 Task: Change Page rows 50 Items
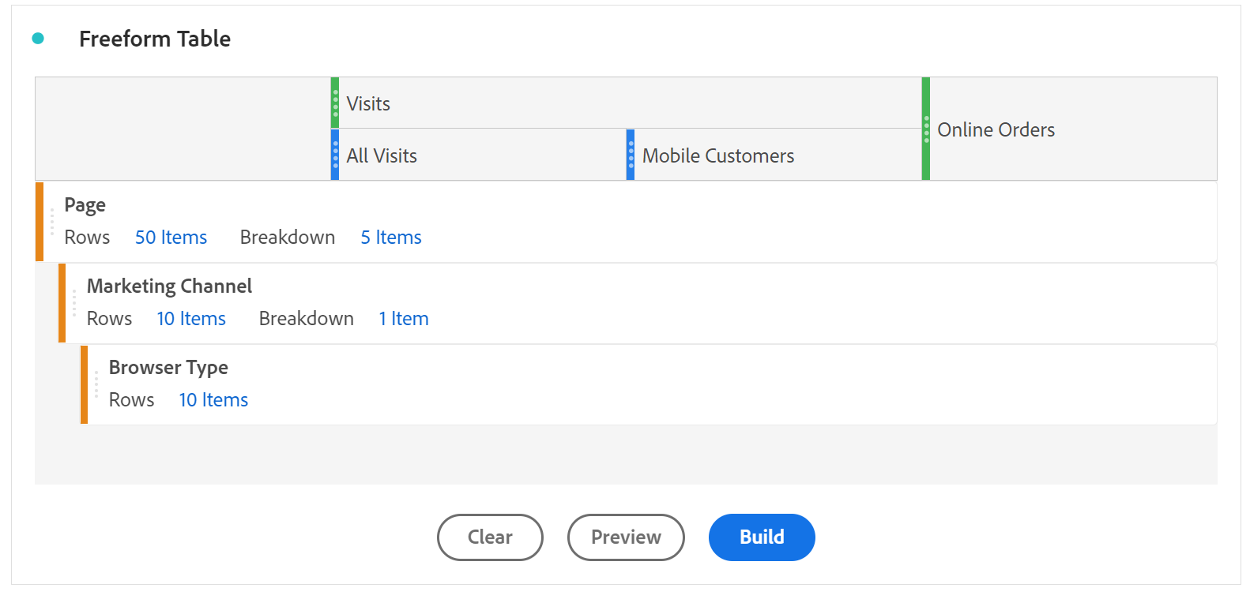click(x=171, y=238)
